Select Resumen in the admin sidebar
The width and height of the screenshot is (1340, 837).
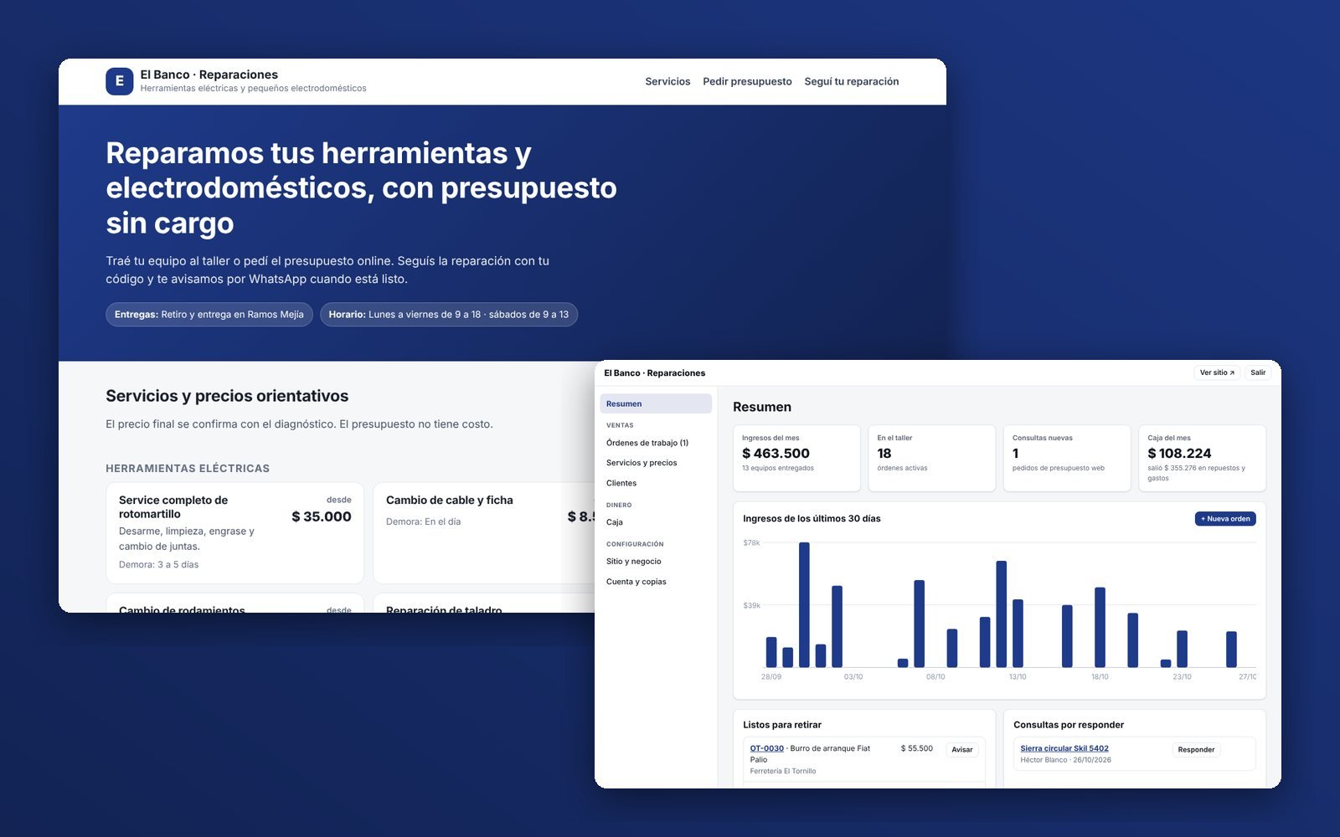pos(656,403)
